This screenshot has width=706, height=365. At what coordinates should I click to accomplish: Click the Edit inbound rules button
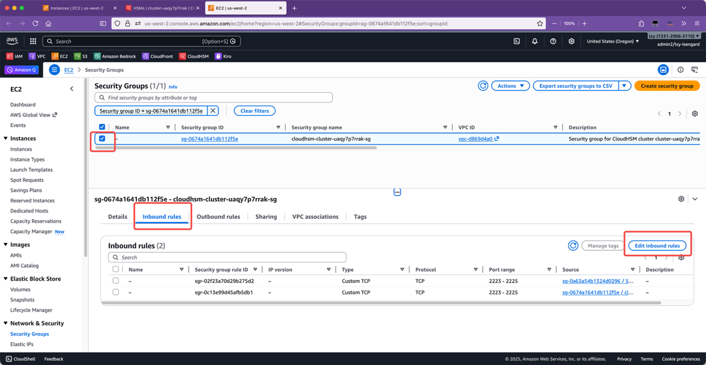tap(657, 246)
